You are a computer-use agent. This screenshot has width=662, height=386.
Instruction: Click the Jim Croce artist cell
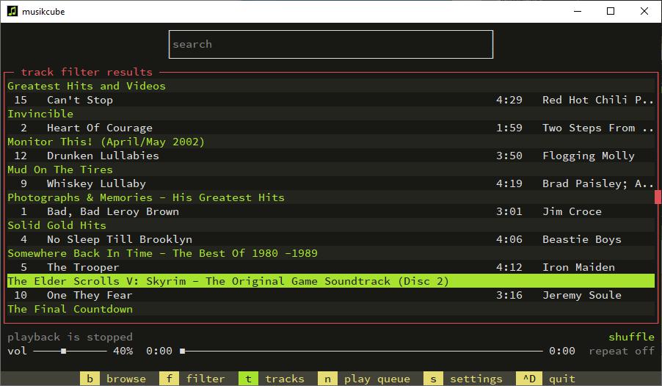(572, 211)
